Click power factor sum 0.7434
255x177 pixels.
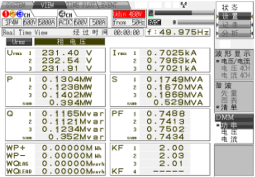(166, 137)
